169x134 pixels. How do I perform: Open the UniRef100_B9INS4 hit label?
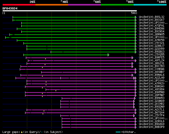click(152, 32)
